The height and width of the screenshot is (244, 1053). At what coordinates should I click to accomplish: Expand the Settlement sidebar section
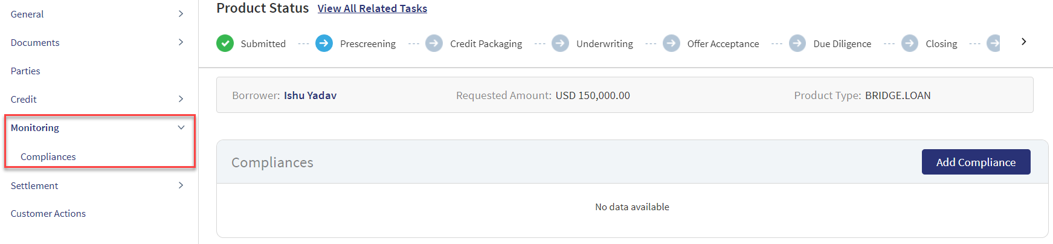181,185
